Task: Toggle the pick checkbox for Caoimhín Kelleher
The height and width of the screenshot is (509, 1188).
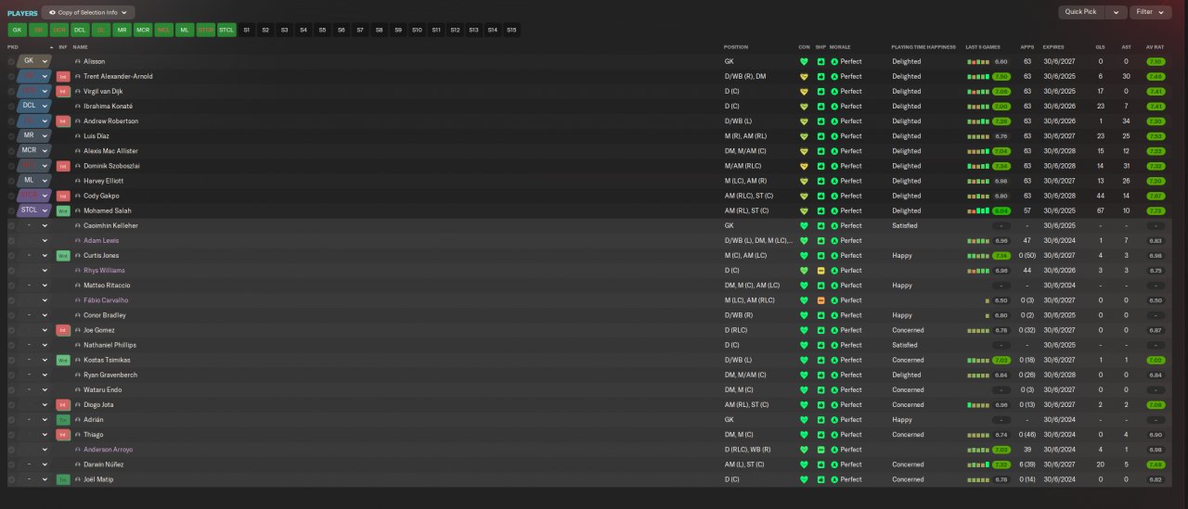Action: point(11,225)
